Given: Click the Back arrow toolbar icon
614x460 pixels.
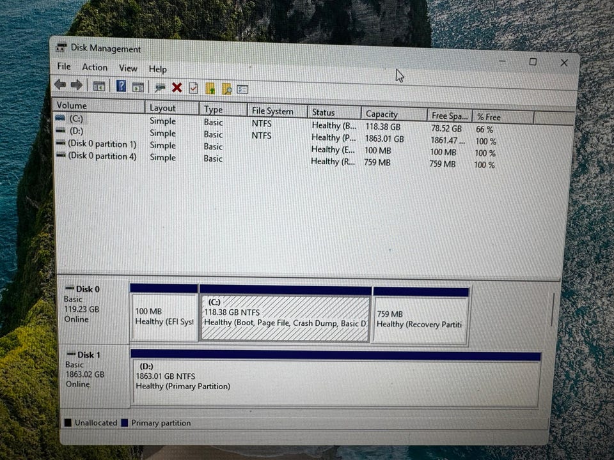Looking at the screenshot, I should [60, 84].
